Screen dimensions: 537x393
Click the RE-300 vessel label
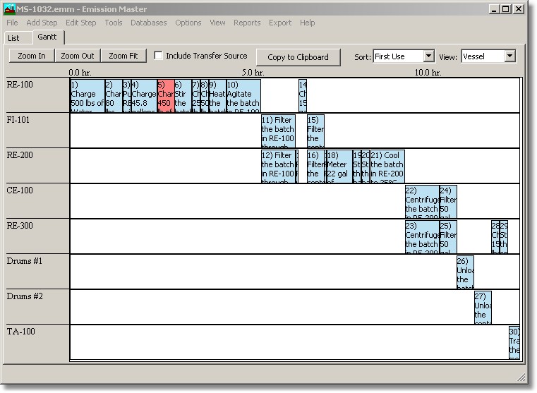(x=20, y=226)
